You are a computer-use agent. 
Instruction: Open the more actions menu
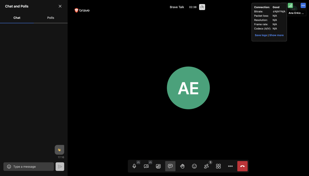(x=230, y=166)
